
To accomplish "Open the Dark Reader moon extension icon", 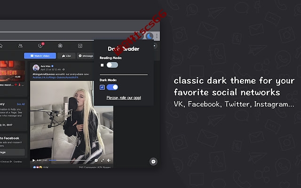I will coord(150,36).
